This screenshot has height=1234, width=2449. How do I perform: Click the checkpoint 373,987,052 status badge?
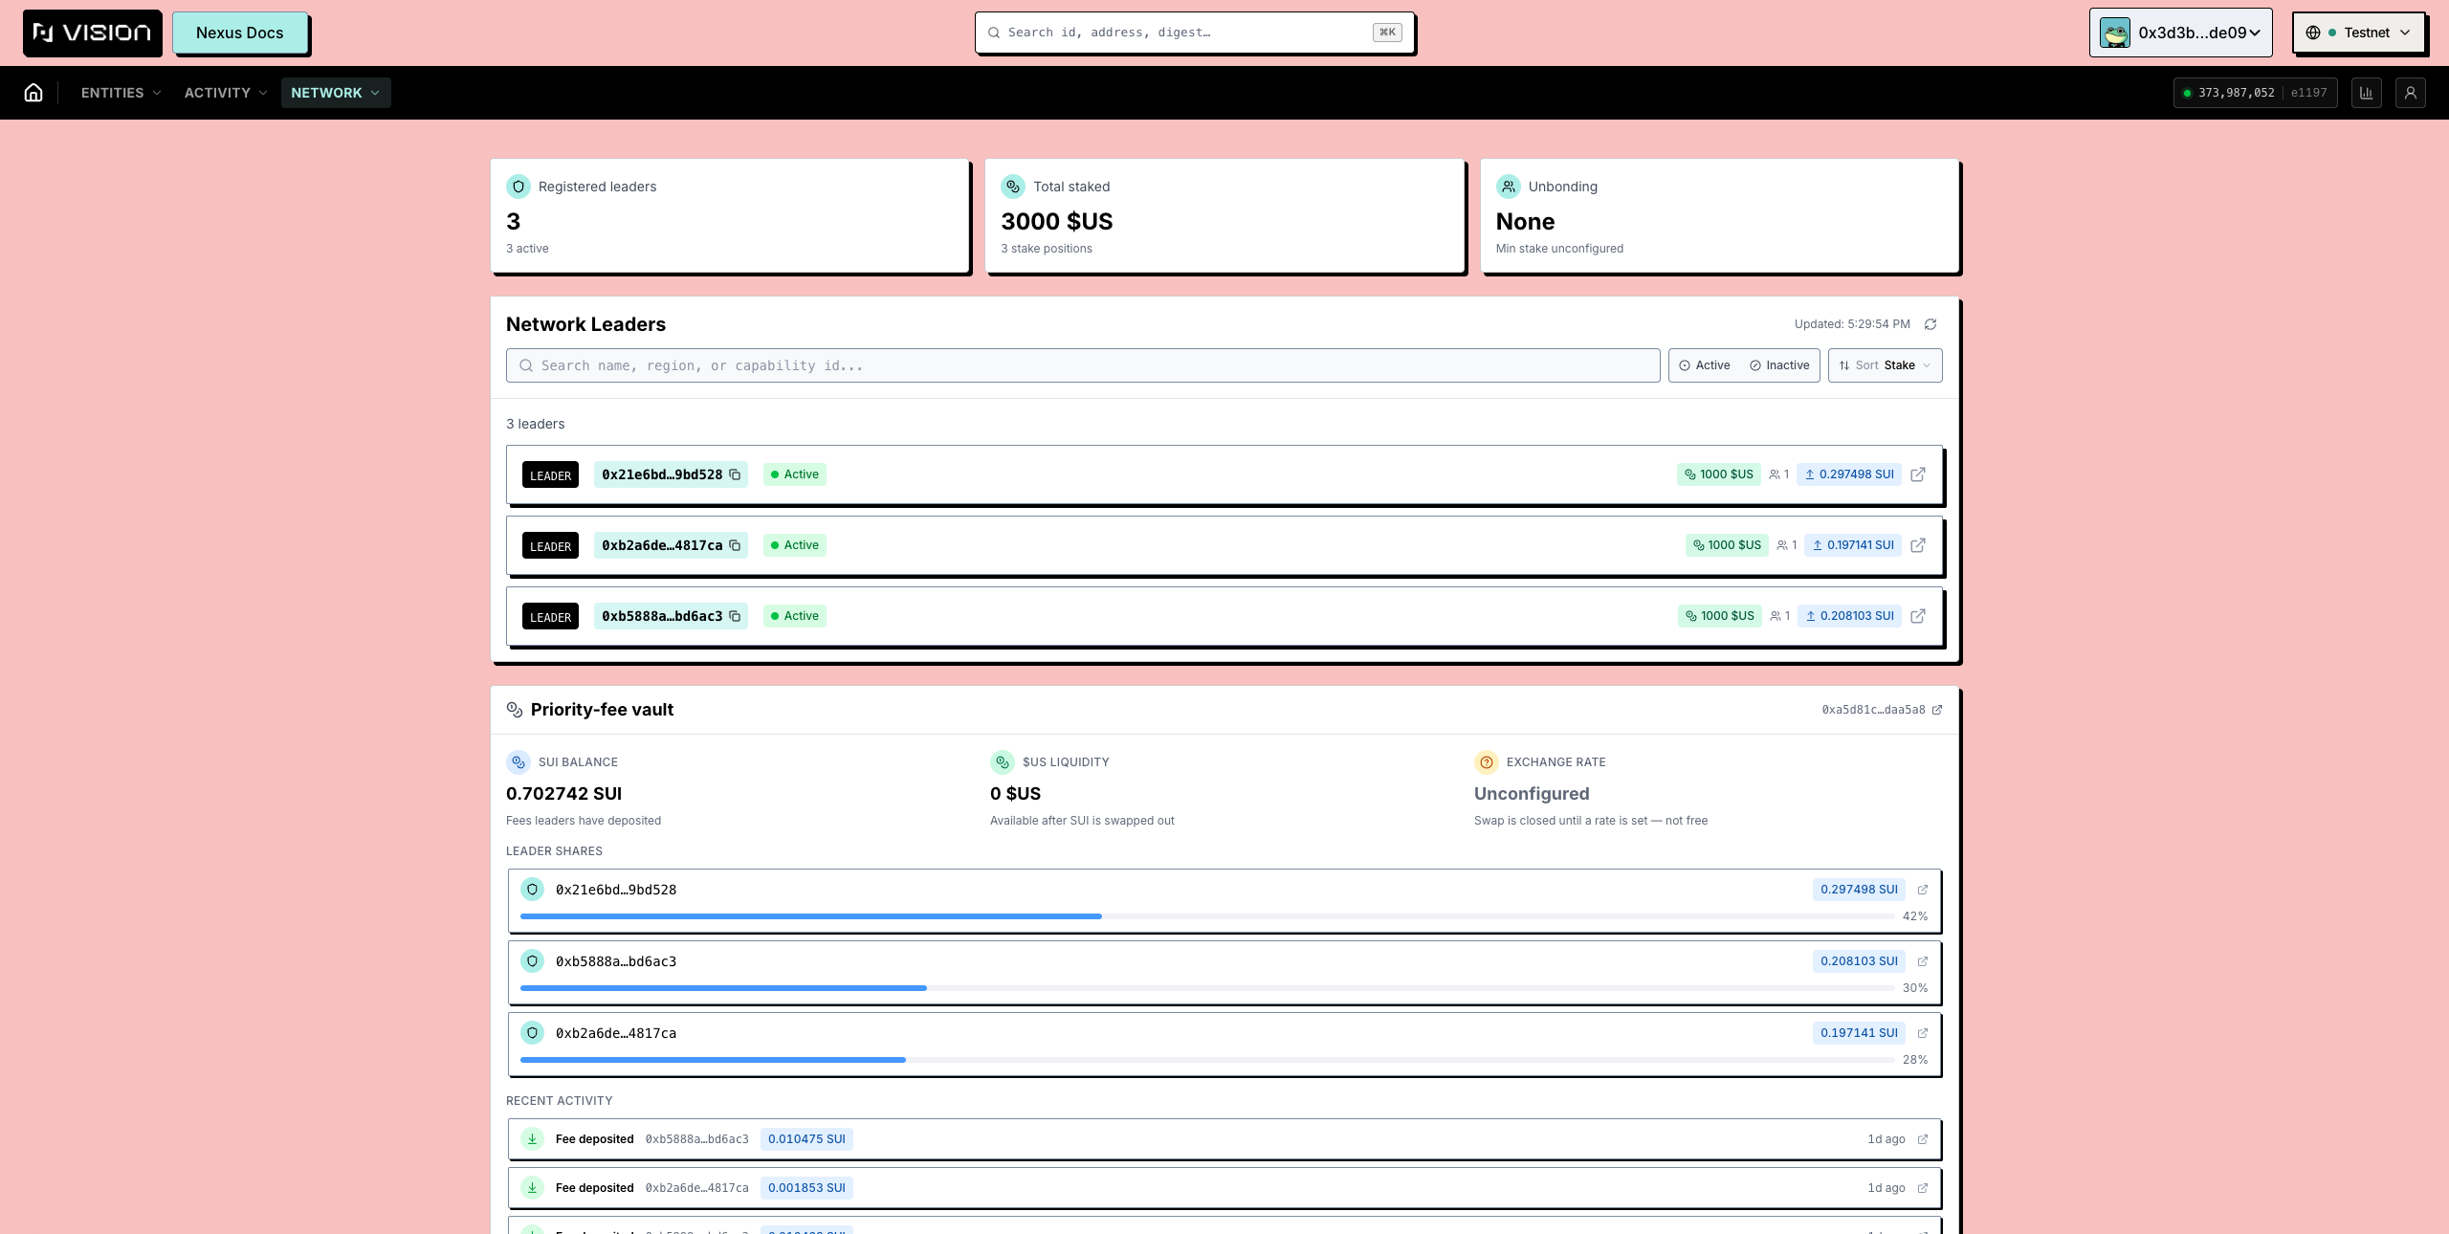tap(2255, 93)
